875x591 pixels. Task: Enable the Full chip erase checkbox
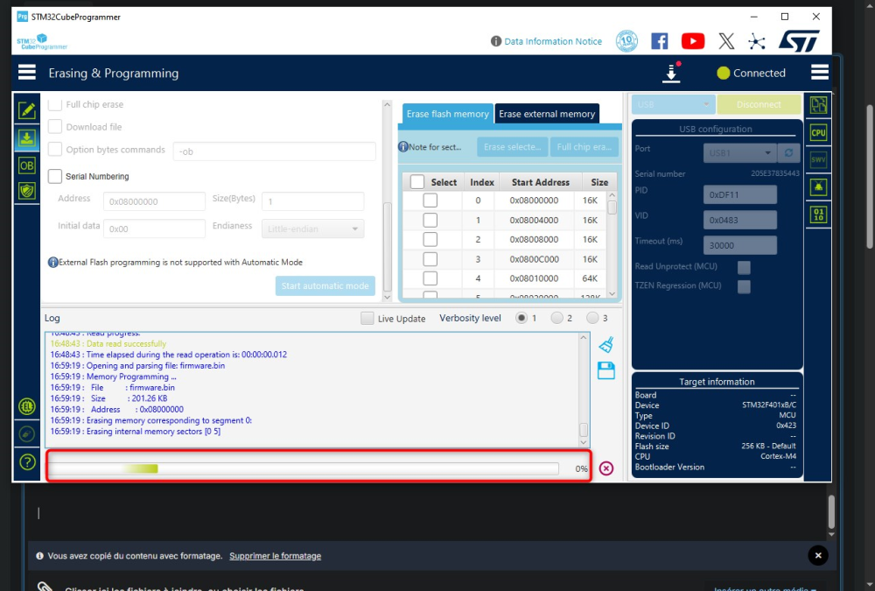tap(54, 104)
